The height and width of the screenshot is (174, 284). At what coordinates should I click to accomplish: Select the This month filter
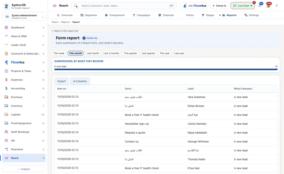tap(75, 53)
